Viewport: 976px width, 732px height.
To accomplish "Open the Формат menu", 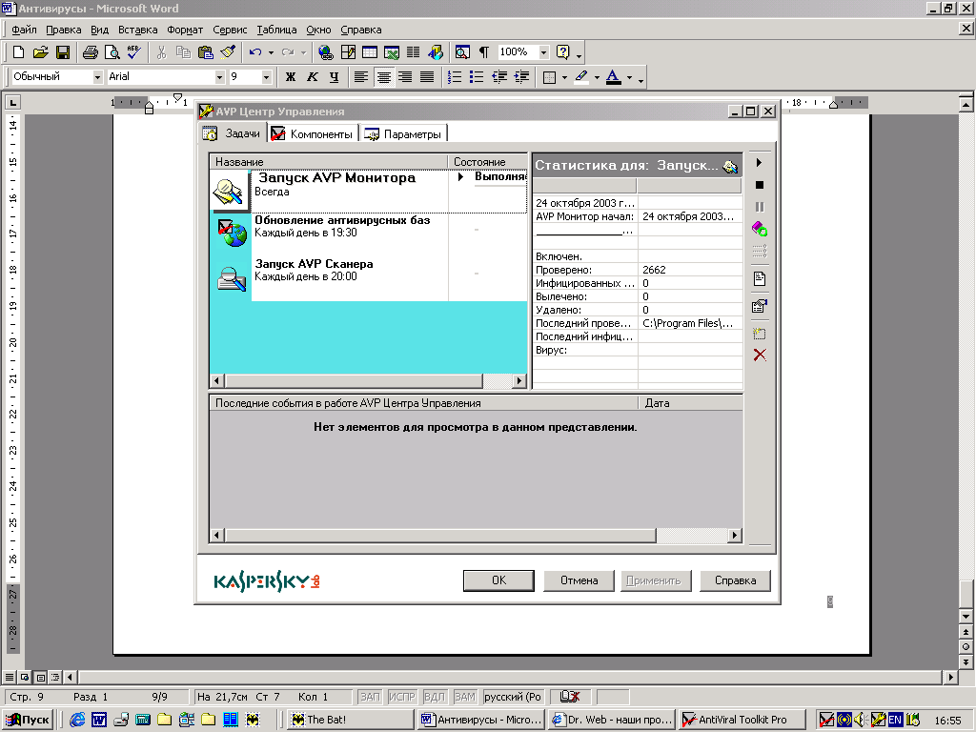I will pos(185,30).
